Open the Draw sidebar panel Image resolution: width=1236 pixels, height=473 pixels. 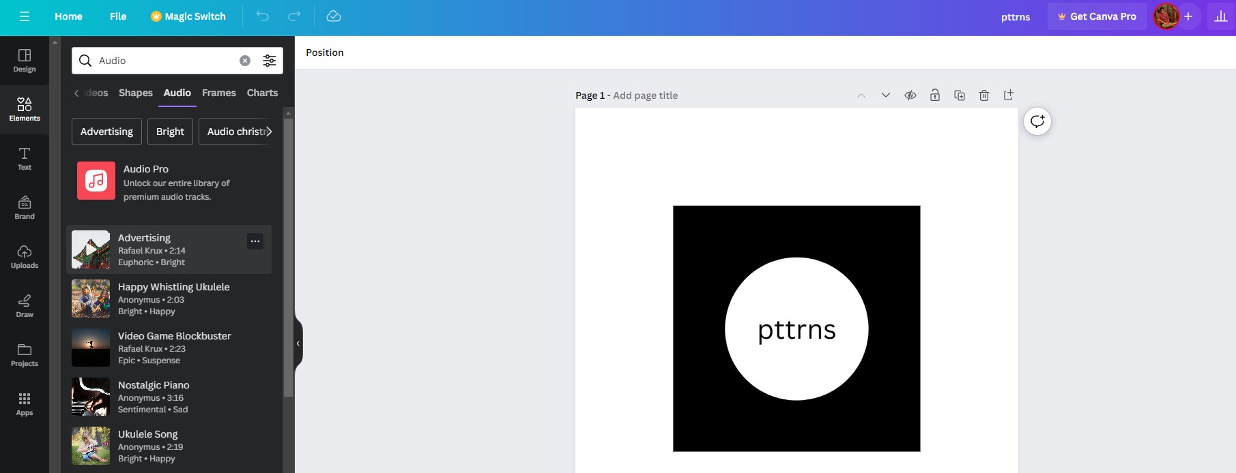click(25, 306)
